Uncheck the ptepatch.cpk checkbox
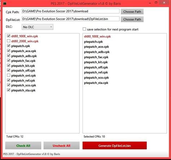Screen dimensions: 171x160 9,46
